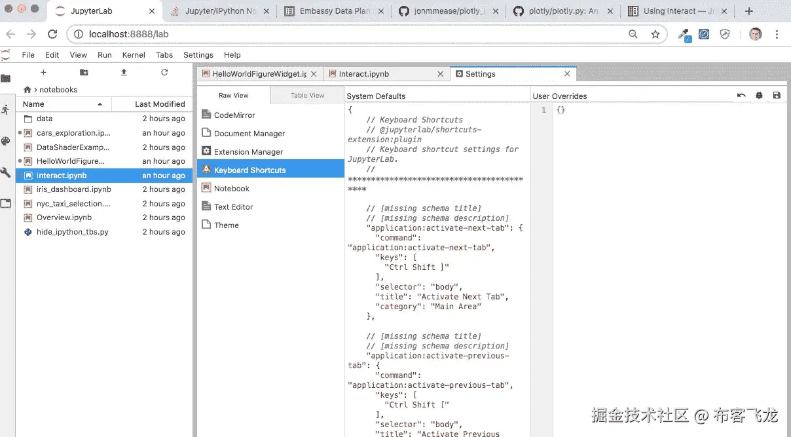Open a new browser tab
This screenshot has height=437, width=791.
pos(749,11)
